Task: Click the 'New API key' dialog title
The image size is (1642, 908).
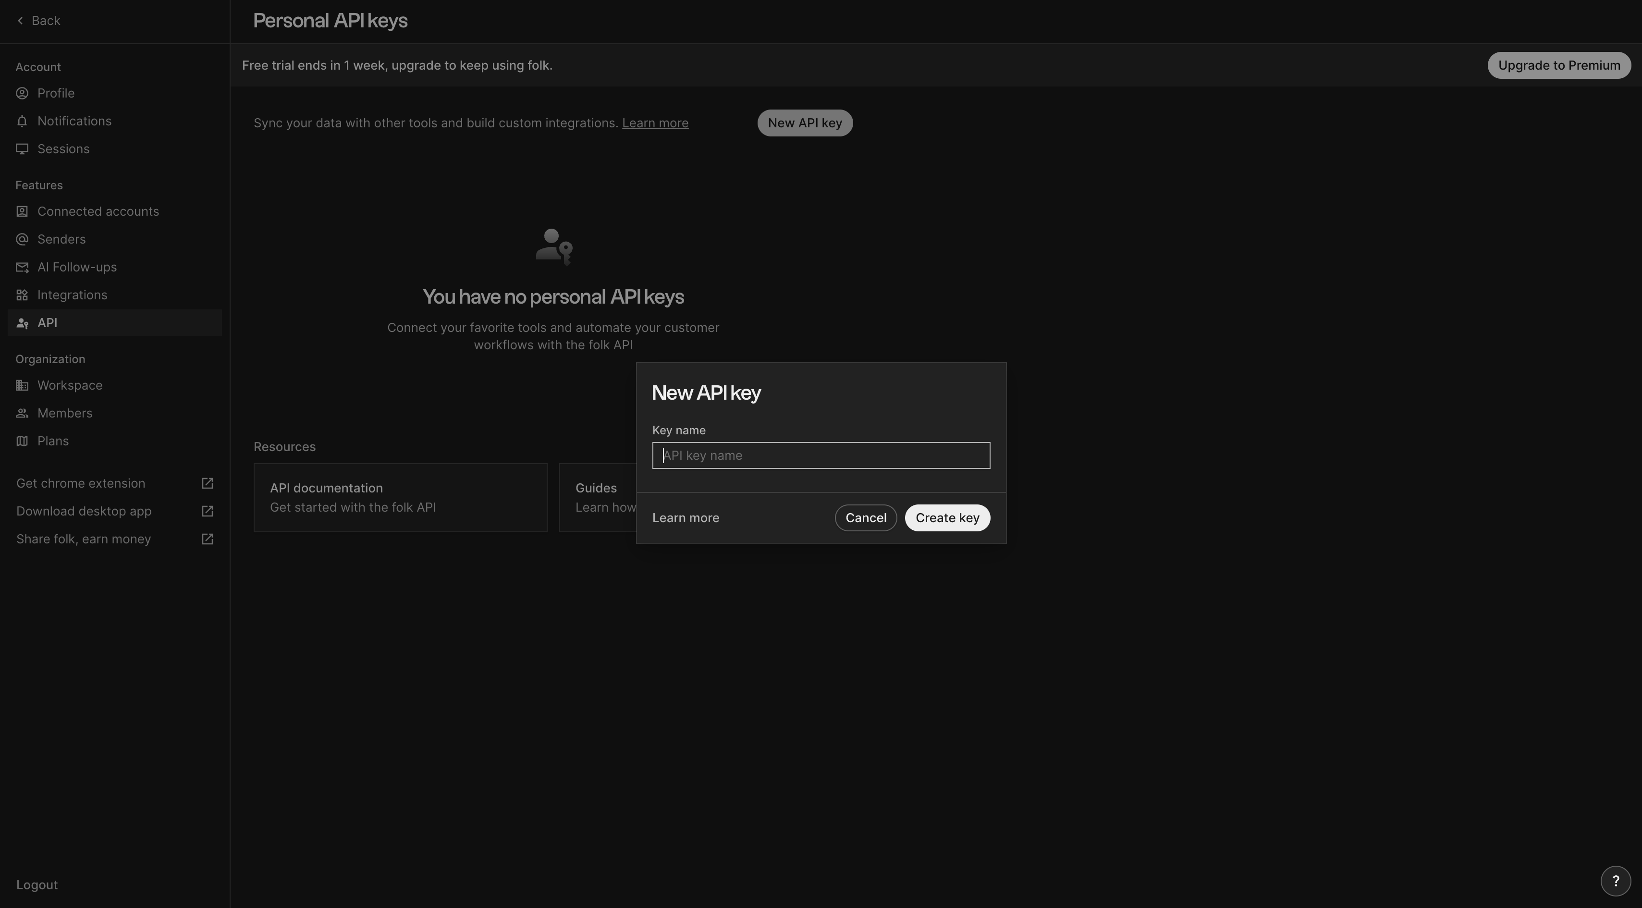Action: click(x=706, y=393)
